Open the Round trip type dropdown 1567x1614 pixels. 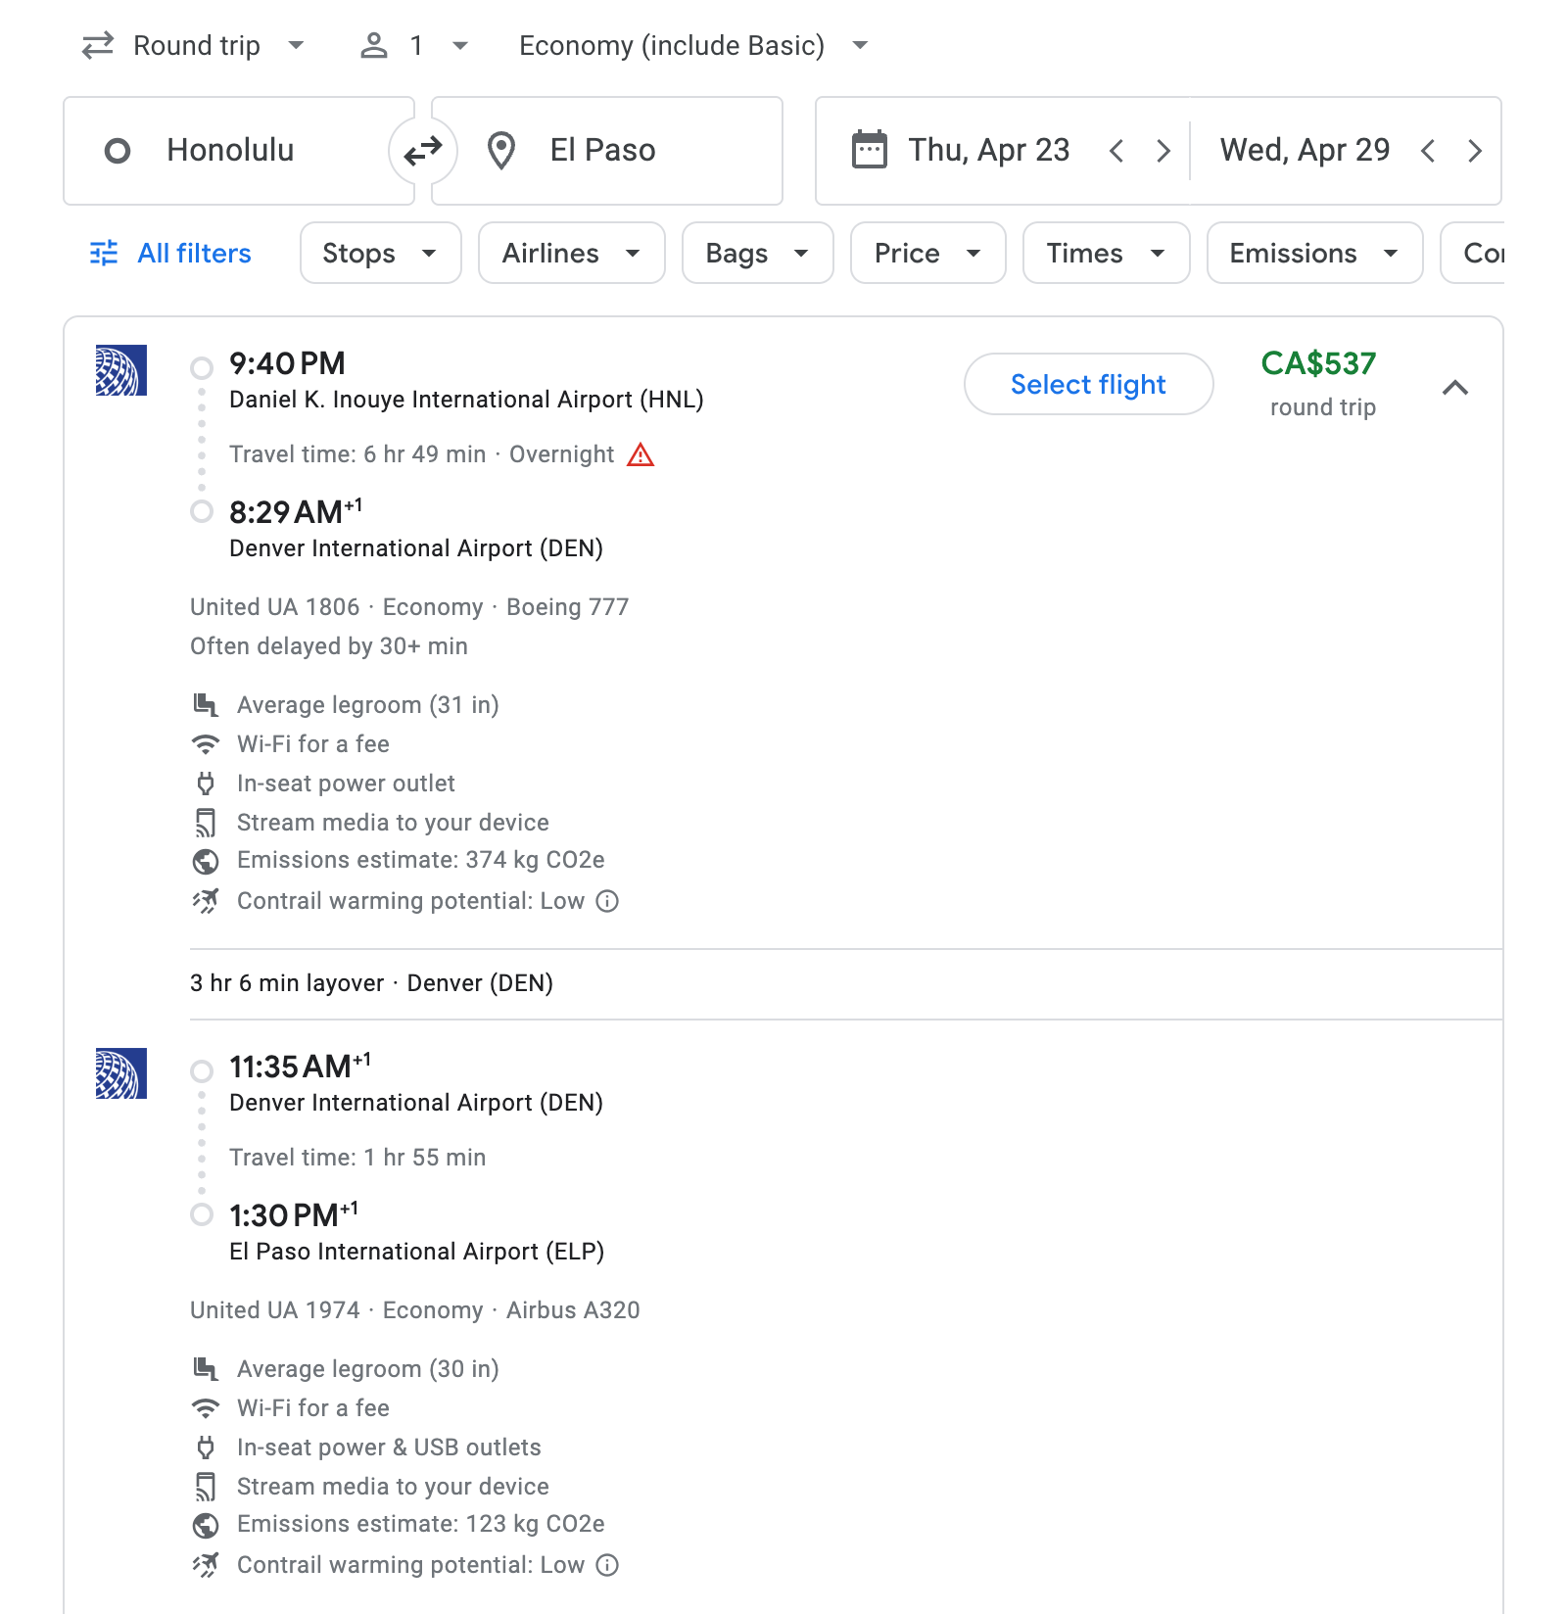pyautogui.click(x=194, y=46)
